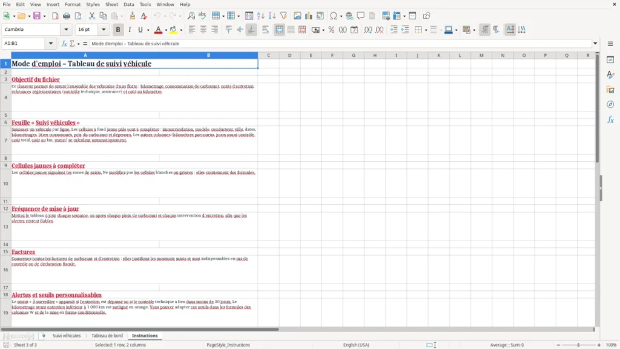Open sidebar Functions fx icon
Image resolution: width=620 pixels, height=349 pixels.
pos(610,119)
